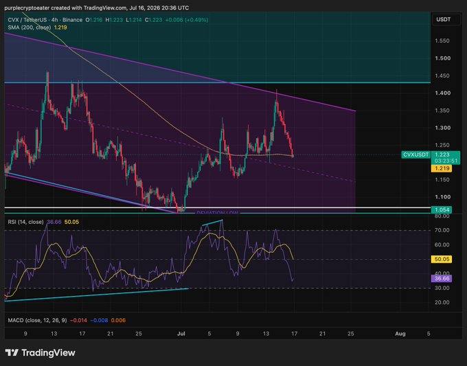Click the MACD signal value −0.008 in blue

(99, 321)
